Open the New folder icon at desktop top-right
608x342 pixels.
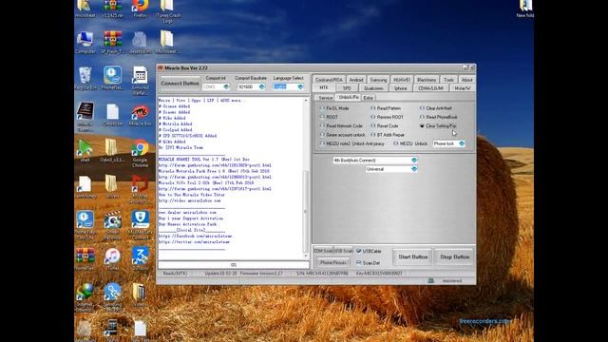coord(525,9)
